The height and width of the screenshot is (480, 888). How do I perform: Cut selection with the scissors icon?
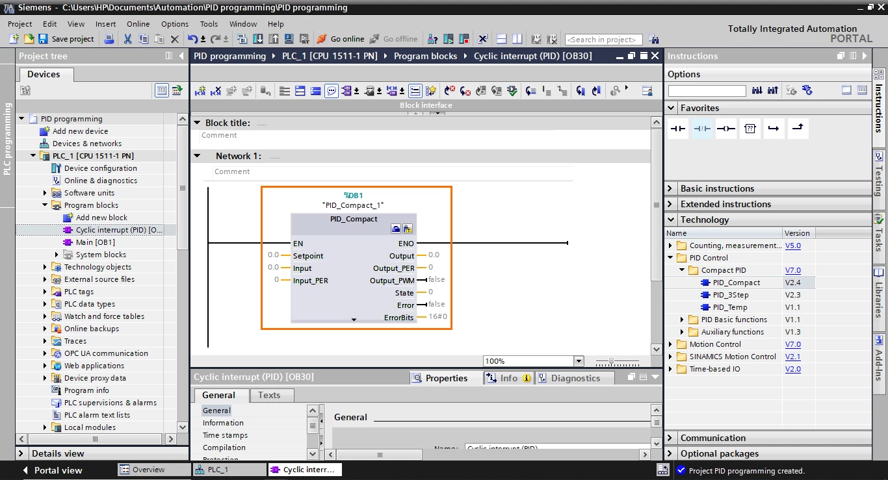coord(127,39)
